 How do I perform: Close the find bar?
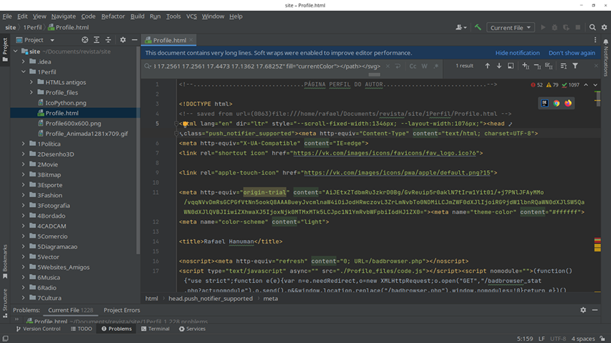(596, 66)
